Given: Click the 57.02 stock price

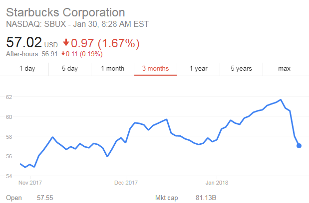Looking at the screenshot, I should 23,44.
